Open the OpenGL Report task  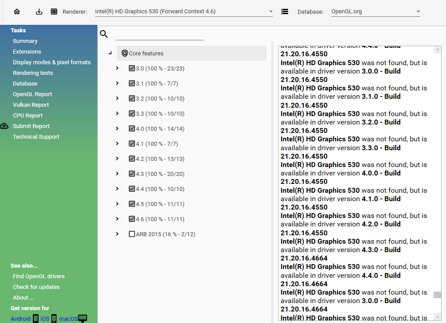click(32, 94)
